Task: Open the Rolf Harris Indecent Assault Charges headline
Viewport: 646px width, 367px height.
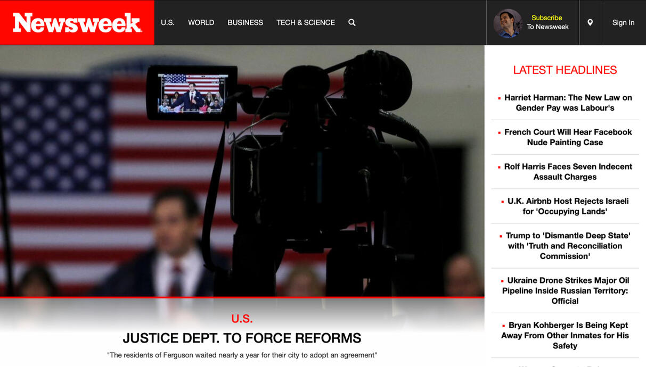Action: [568, 172]
